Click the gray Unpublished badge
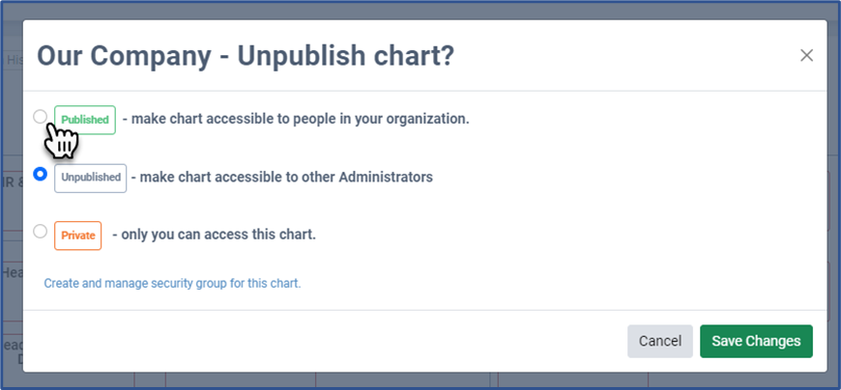Viewport: 841px width, 390px height. pos(90,178)
